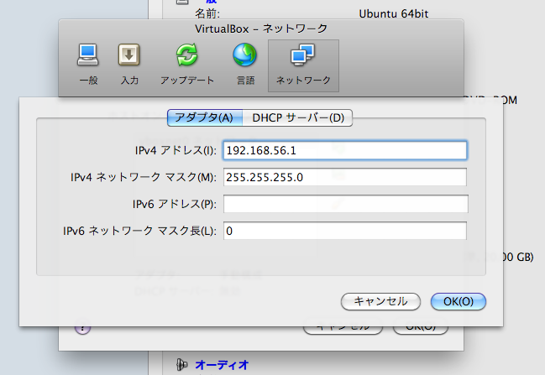
Task: Click the IPv4 ネットワーク マスク field
Action: click(344, 178)
